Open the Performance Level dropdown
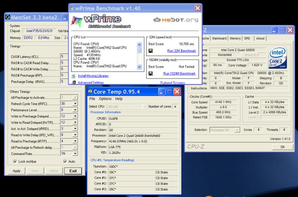The image size is (298, 197). click(75, 110)
